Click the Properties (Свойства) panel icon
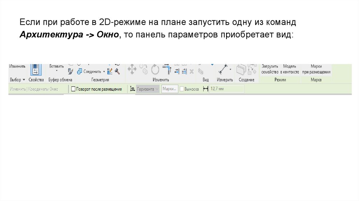 pos(36,70)
